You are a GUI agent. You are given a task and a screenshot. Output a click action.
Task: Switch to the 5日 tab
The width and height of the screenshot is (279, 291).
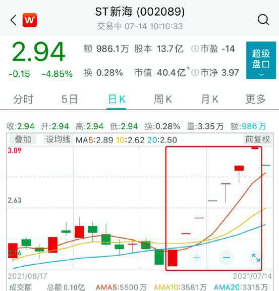(x=70, y=100)
